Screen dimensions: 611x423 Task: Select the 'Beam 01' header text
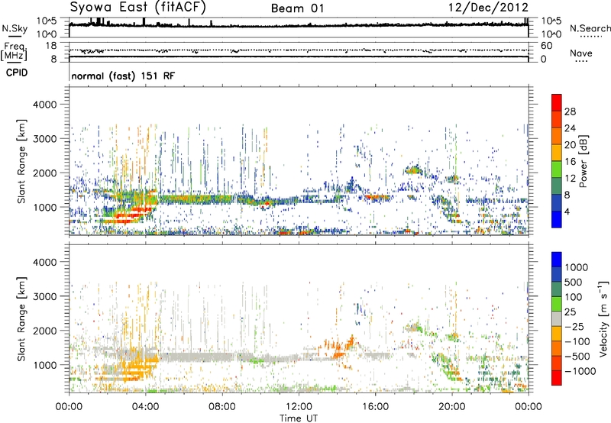coord(297,8)
